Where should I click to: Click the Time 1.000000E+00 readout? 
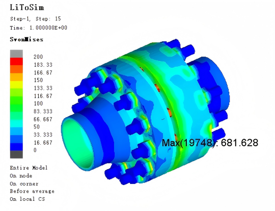(39, 28)
